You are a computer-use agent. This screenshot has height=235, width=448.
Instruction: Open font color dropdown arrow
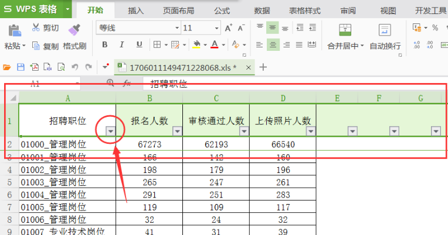pyautogui.click(x=223, y=45)
